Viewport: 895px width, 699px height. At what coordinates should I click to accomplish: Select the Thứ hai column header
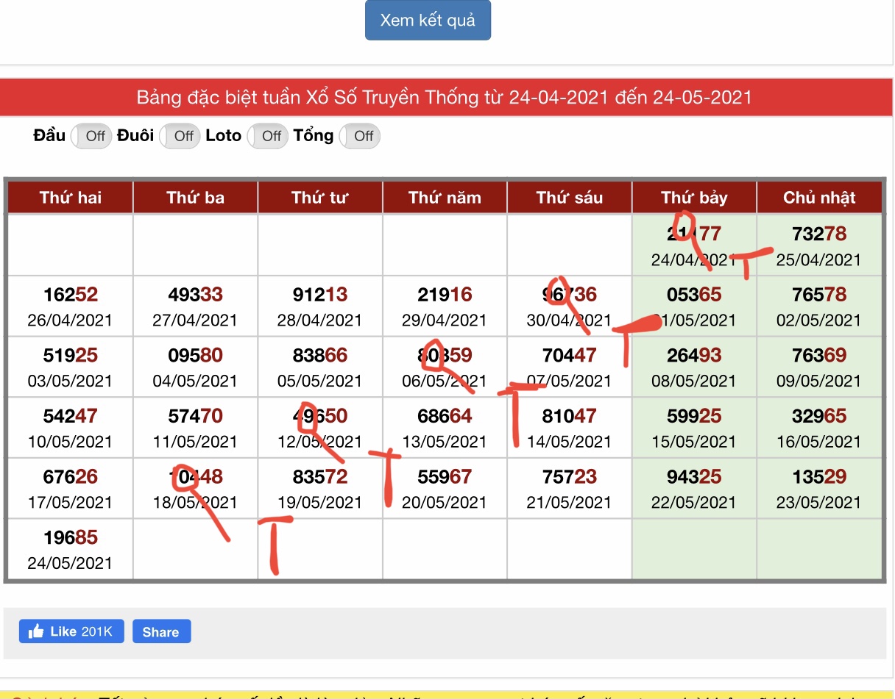71,197
